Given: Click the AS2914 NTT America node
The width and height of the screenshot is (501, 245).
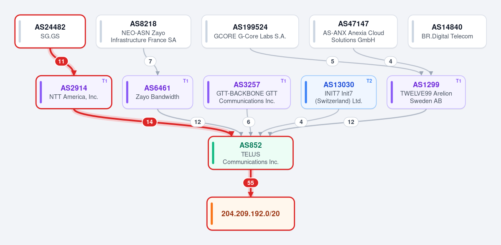Looking at the screenshot, I should pyautogui.click(x=74, y=92).
